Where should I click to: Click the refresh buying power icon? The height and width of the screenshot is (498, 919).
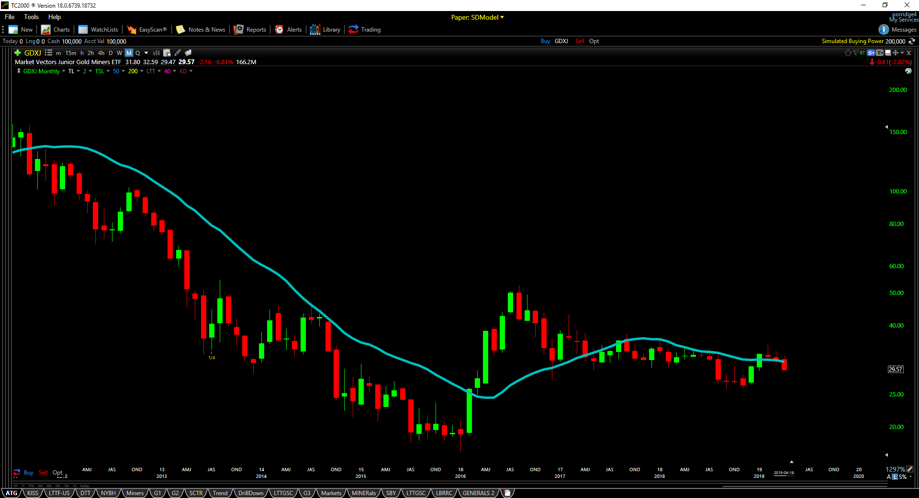[x=912, y=41]
